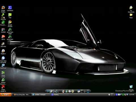Image resolution: width=136 pixels, height=102 pixels.
Task: Select the ImgBurn desktop icon
Action: click(x=3, y=52)
